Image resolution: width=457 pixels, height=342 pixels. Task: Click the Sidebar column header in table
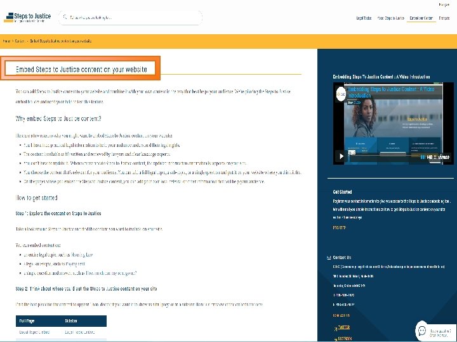coord(71,321)
